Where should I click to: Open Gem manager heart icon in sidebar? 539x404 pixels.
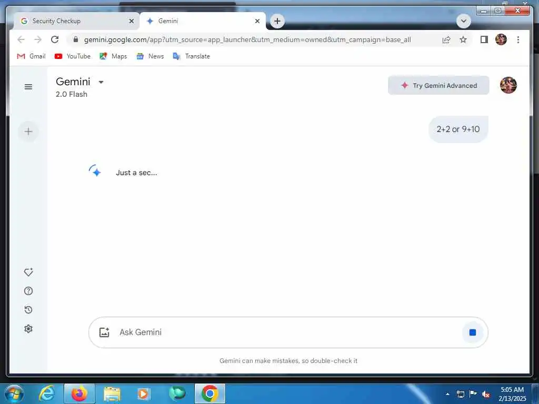28,272
